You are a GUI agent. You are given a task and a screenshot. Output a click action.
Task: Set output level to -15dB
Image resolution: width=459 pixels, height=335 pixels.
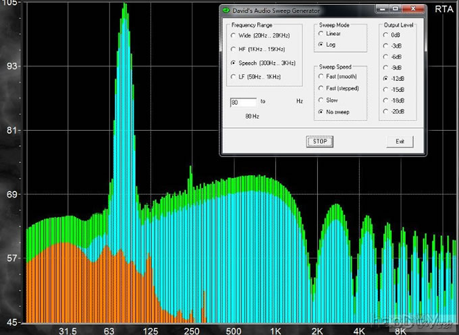[x=385, y=89]
